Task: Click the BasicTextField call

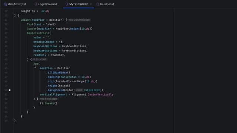Action: pos(38,33)
